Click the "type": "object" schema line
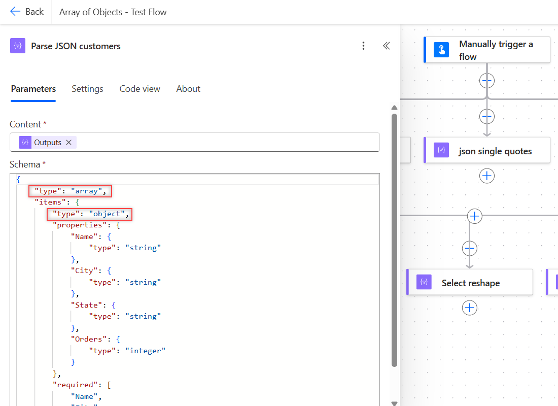The image size is (558, 406). point(90,214)
